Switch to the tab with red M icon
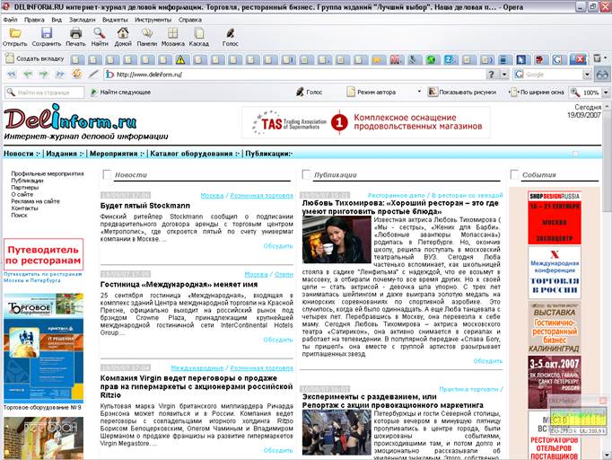 pyautogui.click(x=395, y=59)
